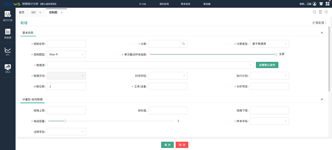The height and width of the screenshot is (150, 332).
Task: Open the apps grid icon
Action: click(328, 4)
